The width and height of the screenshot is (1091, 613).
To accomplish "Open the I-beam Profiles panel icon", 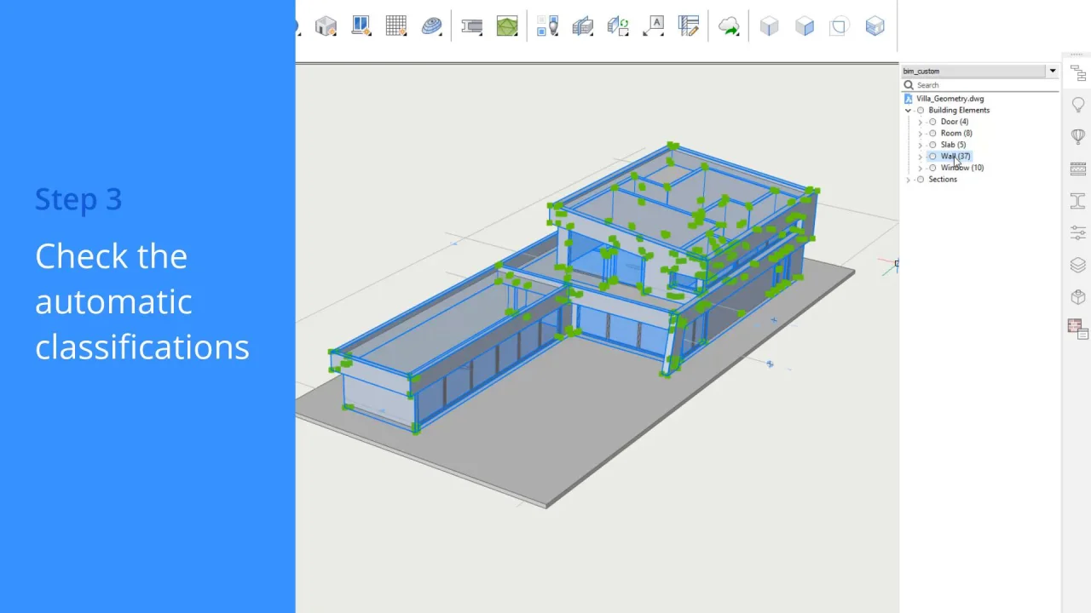I will click(x=1078, y=201).
